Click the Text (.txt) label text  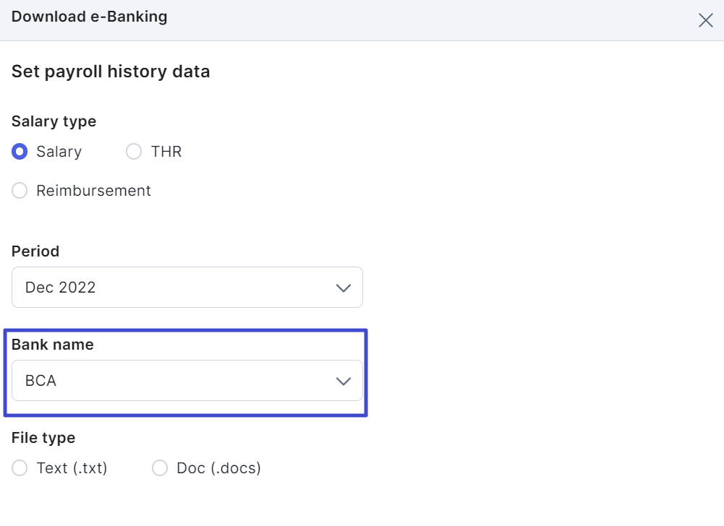(72, 468)
